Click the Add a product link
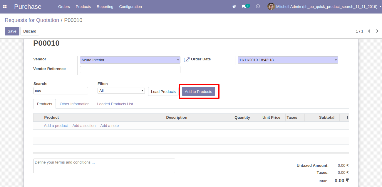 click(56, 126)
